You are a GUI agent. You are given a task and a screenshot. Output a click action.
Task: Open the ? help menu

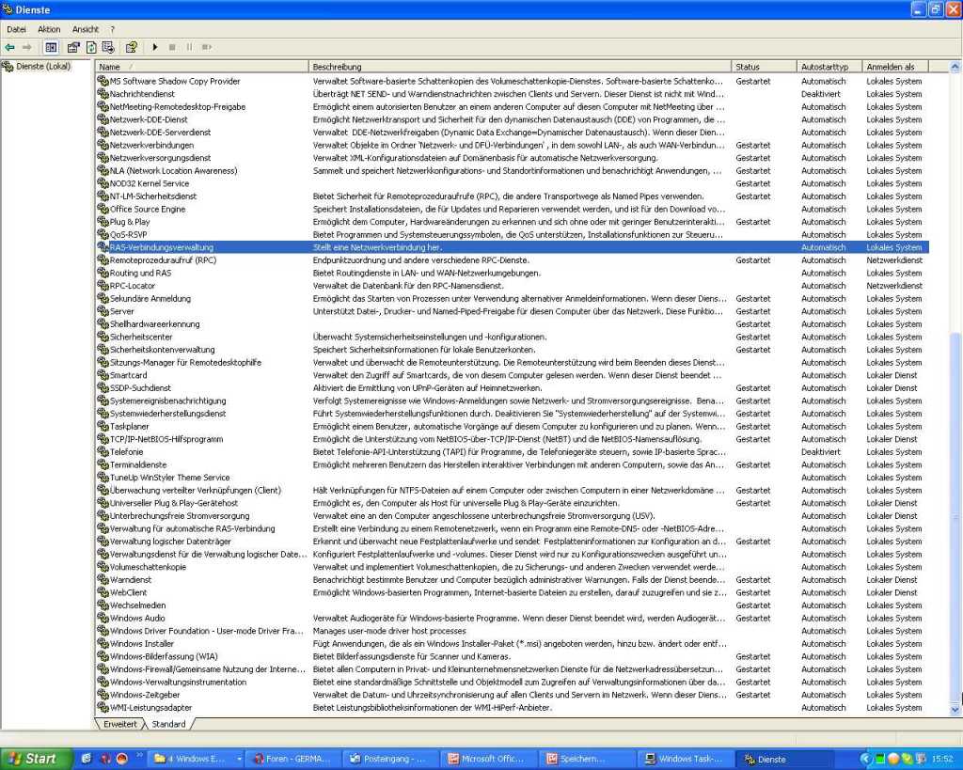(113, 29)
